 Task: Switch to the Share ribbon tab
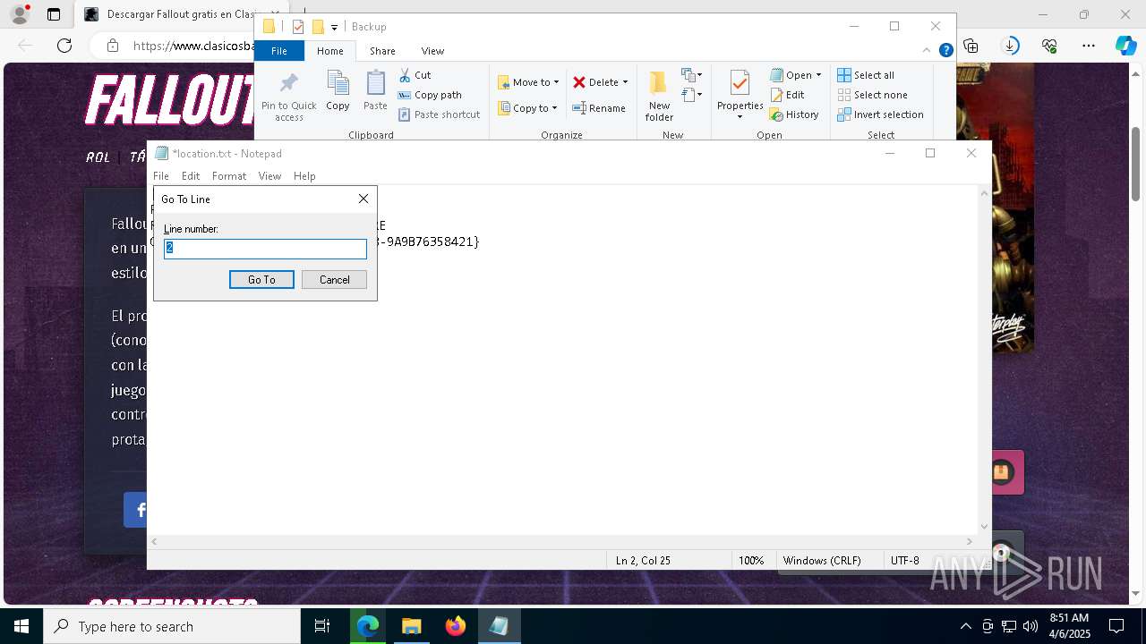382,51
